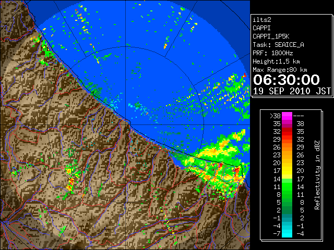The height and width of the screenshot is (250, 334).
Task: Click the 'PRF: 1800Hz' text
Action: (272, 53)
